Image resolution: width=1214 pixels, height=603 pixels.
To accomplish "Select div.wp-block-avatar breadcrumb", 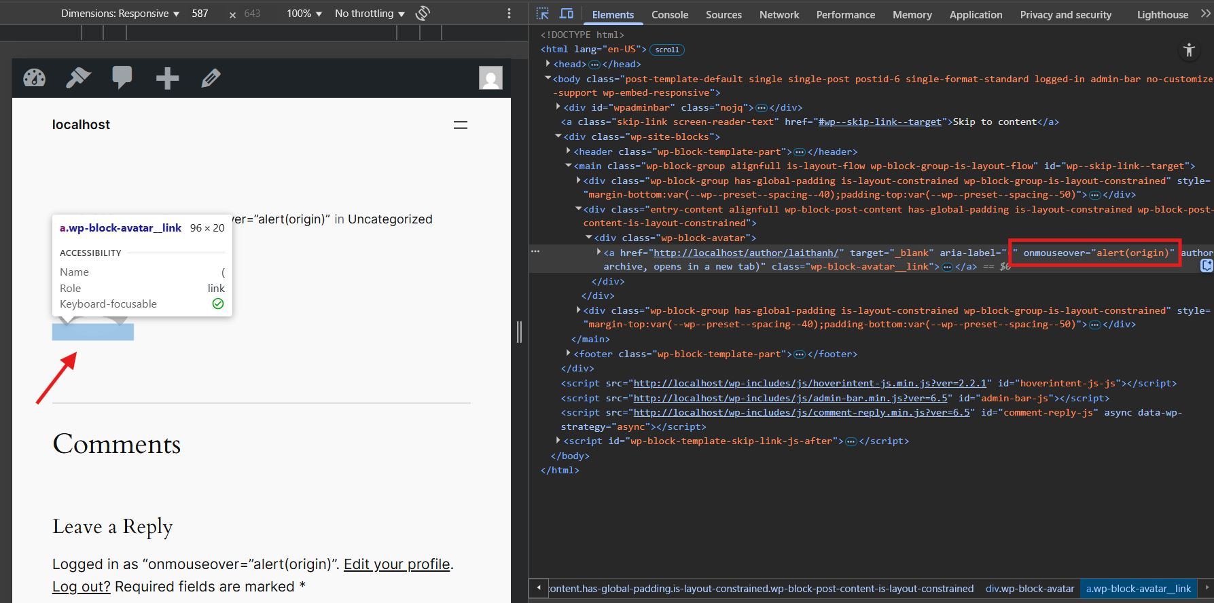I will [x=1030, y=589].
